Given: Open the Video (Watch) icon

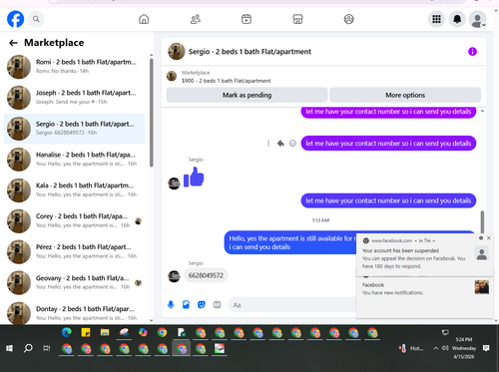Looking at the screenshot, I should (x=247, y=19).
